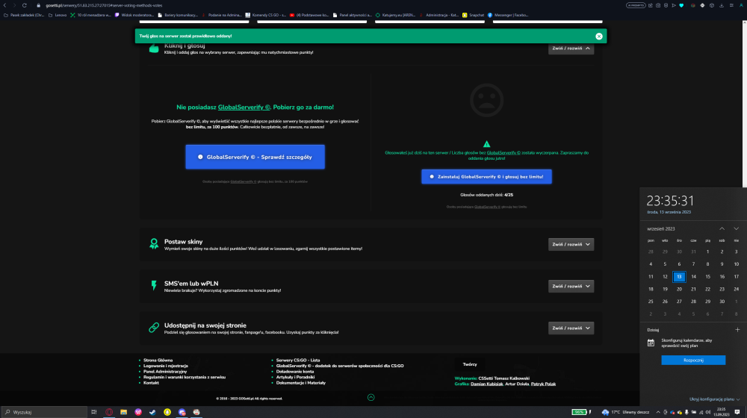The width and height of the screenshot is (747, 418).
Task: Open Task View from the taskbar
Action: click(x=94, y=412)
